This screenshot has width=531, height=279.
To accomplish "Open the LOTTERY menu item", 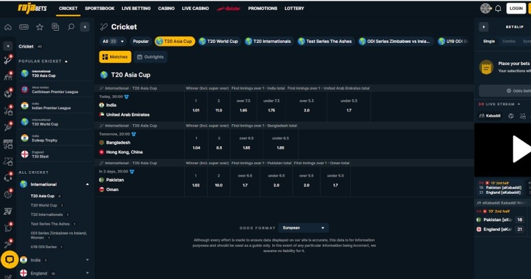I will click(294, 9).
